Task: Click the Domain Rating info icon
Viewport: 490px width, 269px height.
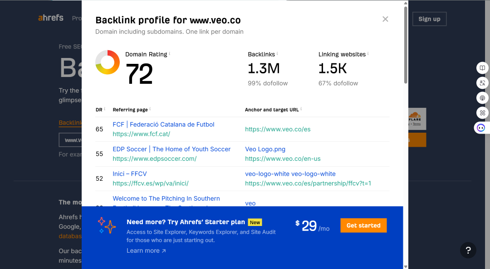Action: click(x=170, y=53)
